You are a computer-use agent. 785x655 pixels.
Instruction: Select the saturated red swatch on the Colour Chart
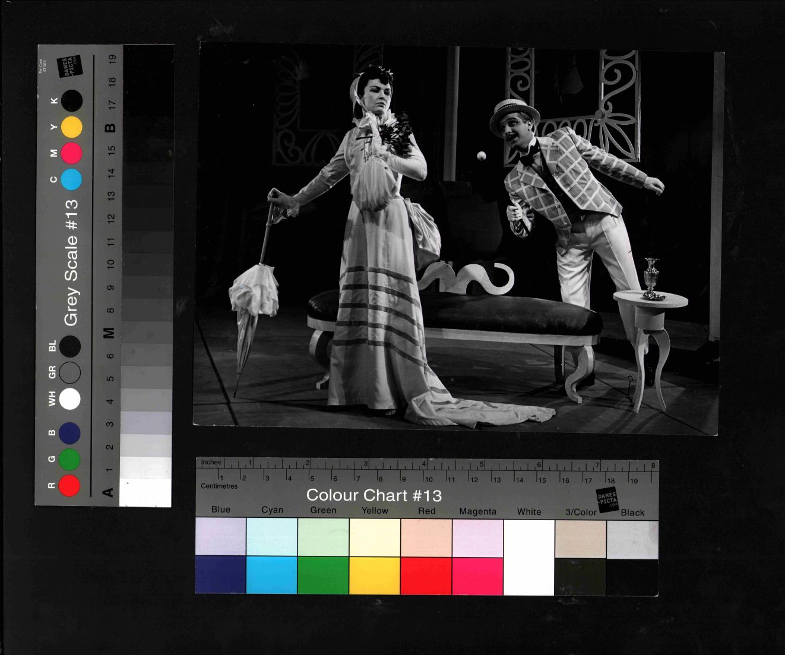pyautogui.click(x=426, y=575)
